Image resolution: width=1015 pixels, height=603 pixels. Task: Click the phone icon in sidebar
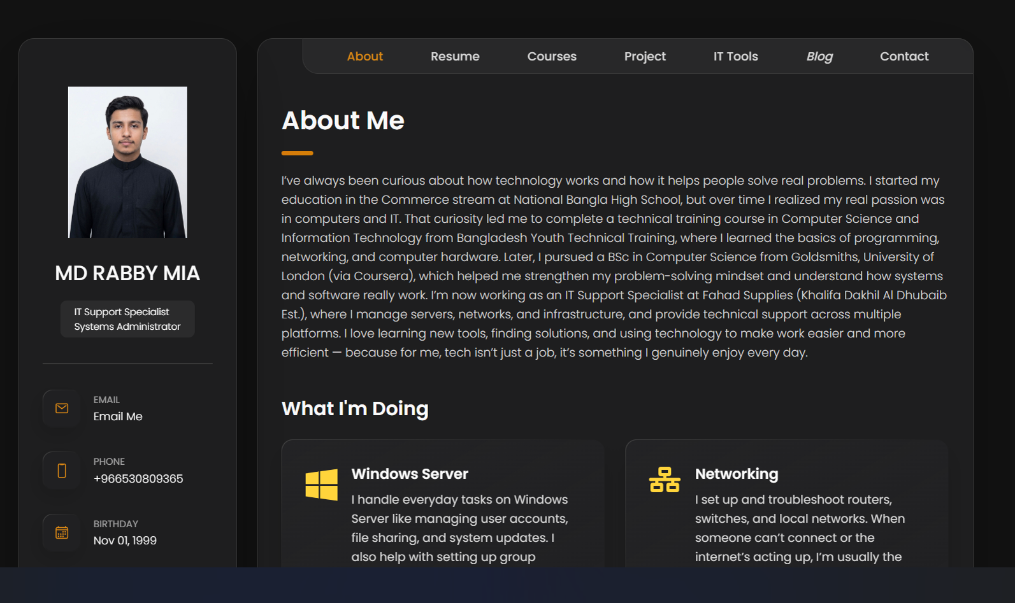pos(62,471)
